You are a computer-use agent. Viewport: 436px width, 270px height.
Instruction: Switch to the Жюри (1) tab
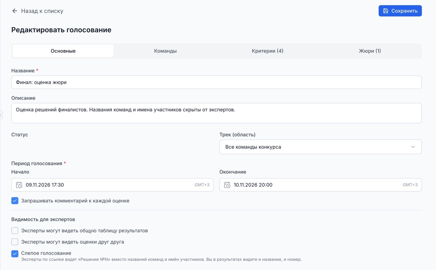click(x=370, y=51)
